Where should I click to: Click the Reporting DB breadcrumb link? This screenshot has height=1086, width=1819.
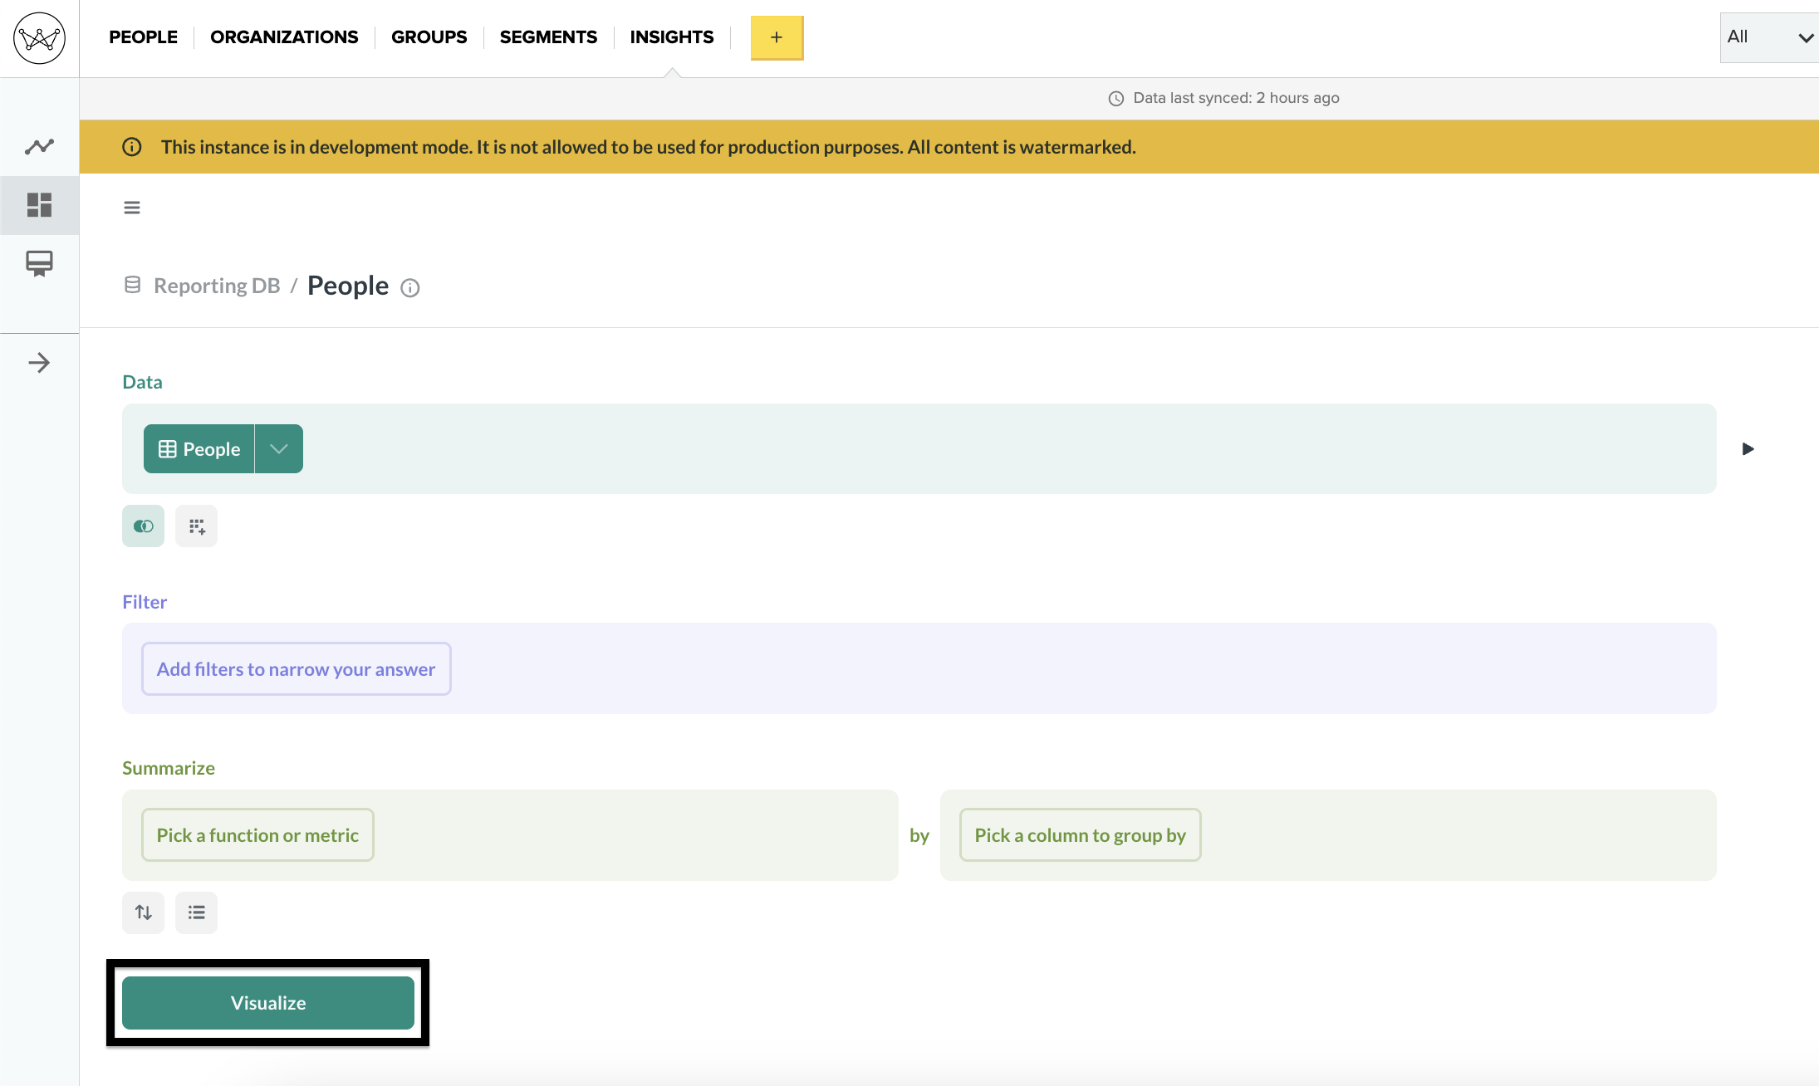pos(217,286)
